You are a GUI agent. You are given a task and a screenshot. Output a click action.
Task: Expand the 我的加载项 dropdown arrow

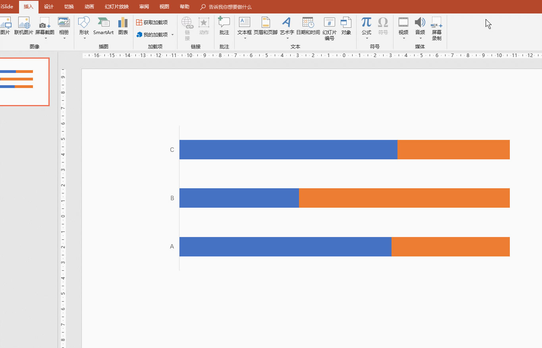(173, 35)
